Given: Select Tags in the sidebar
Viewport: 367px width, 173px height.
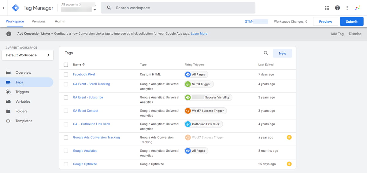Looking at the screenshot, I should [x=27, y=82].
